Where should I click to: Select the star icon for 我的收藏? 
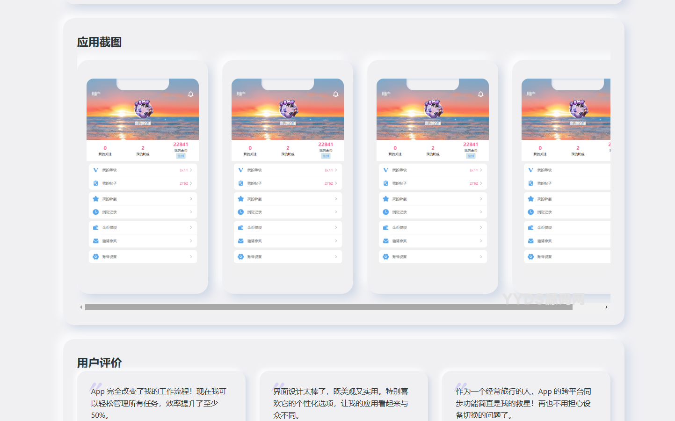pos(96,198)
